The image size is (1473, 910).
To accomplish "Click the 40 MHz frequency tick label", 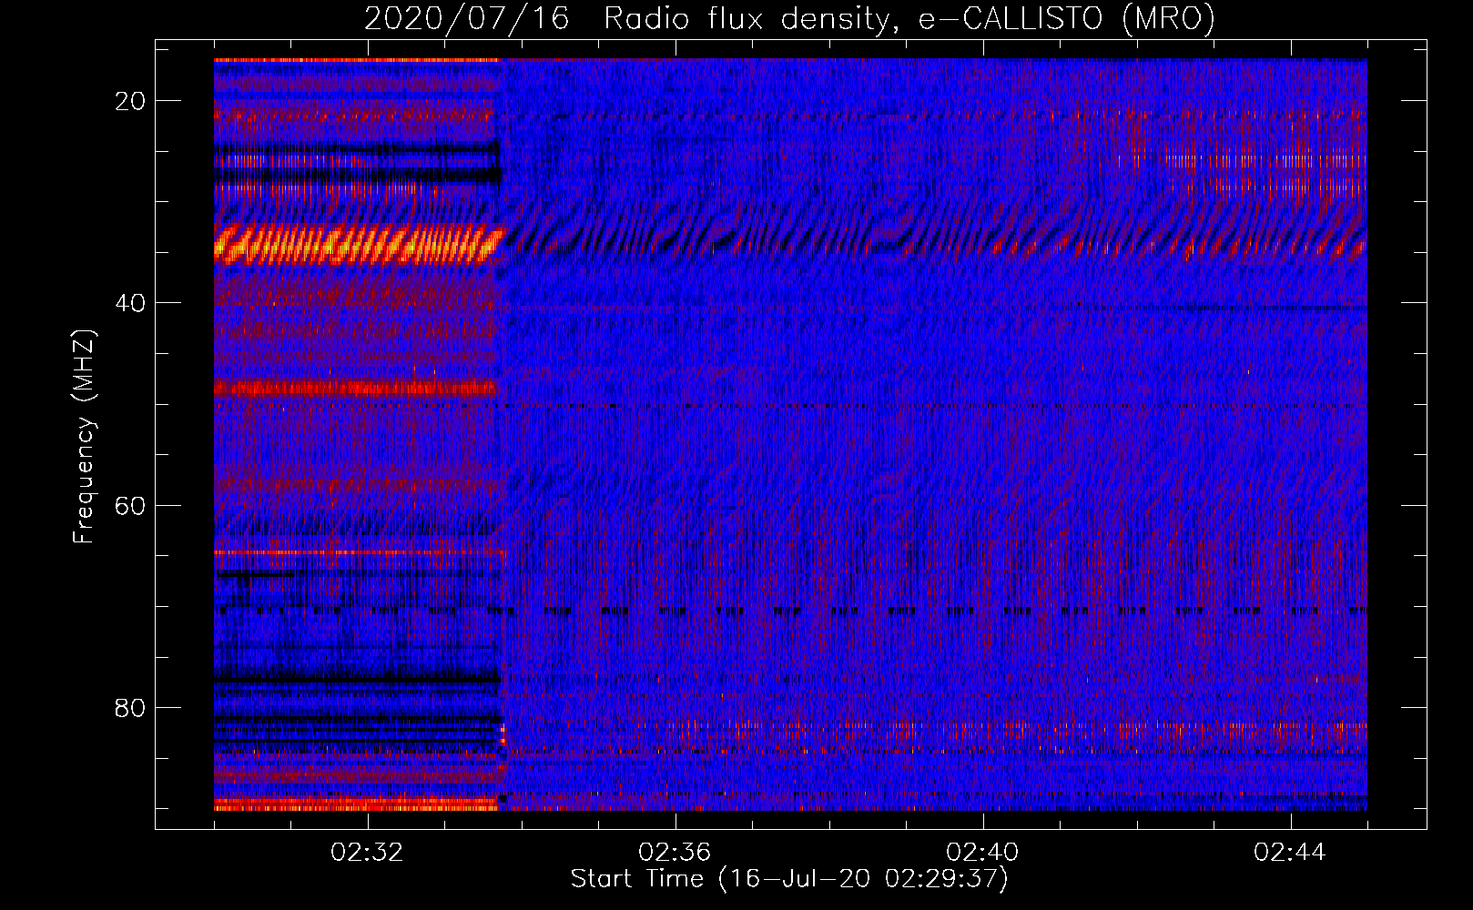I will point(130,303).
